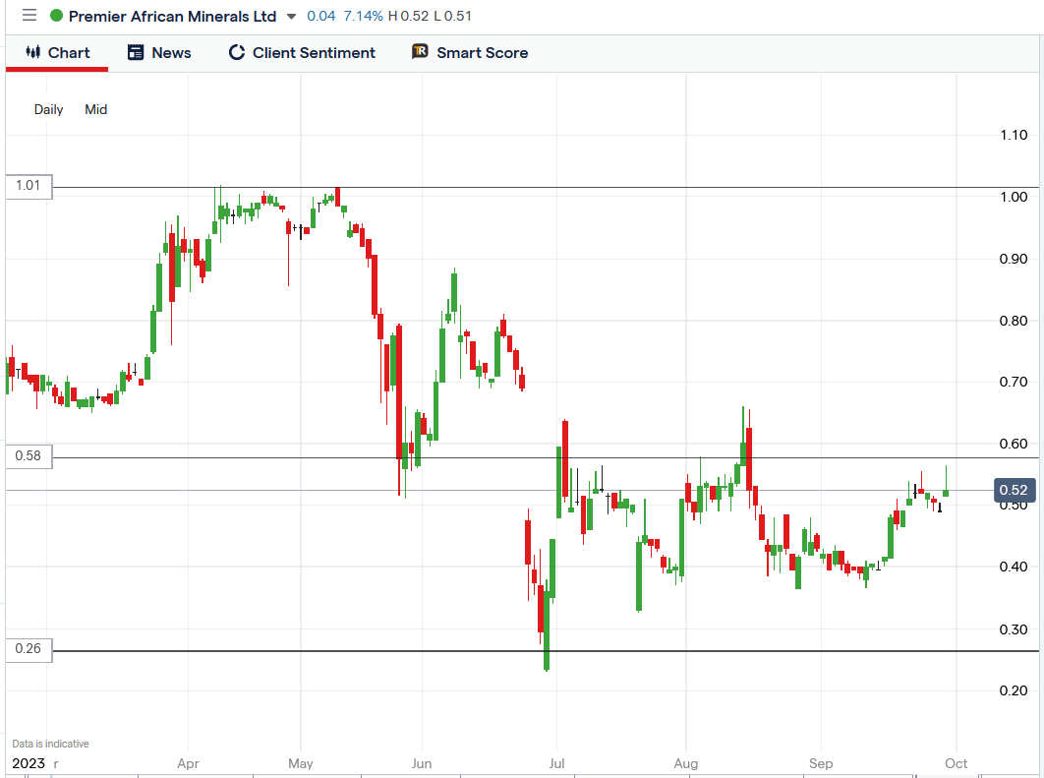Click the Data is indicative note
Viewport: 1044px width, 778px height.
(50, 744)
